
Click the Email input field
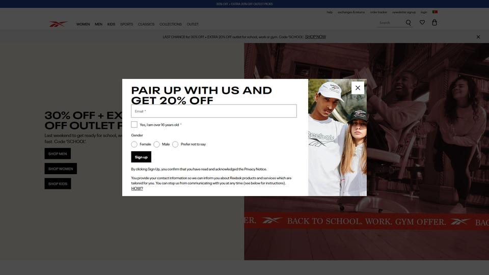pyautogui.click(x=214, y=111)
